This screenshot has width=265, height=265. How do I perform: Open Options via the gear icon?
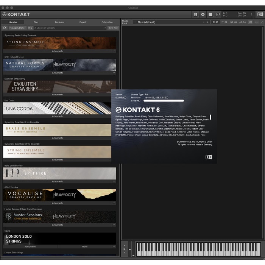(x=203, y=14)
